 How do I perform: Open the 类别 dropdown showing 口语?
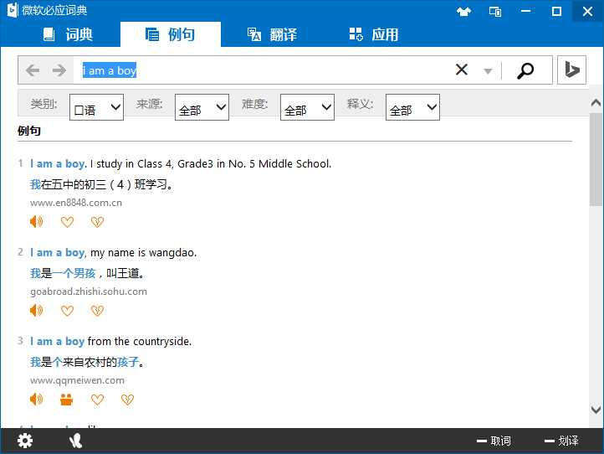coord(96,107)
